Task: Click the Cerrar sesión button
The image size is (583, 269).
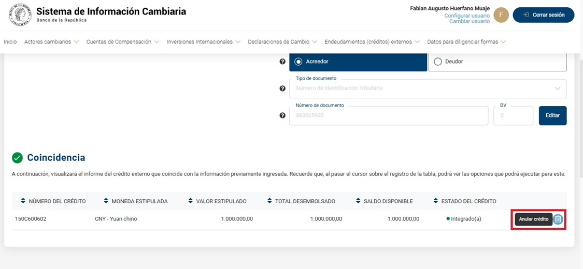Action: [x=543, y=15]
